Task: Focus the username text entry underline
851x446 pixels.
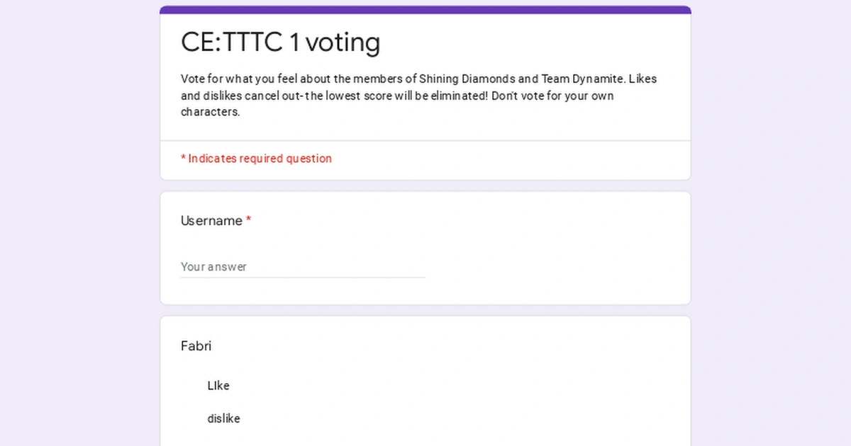Action: [x=303, y=278]
